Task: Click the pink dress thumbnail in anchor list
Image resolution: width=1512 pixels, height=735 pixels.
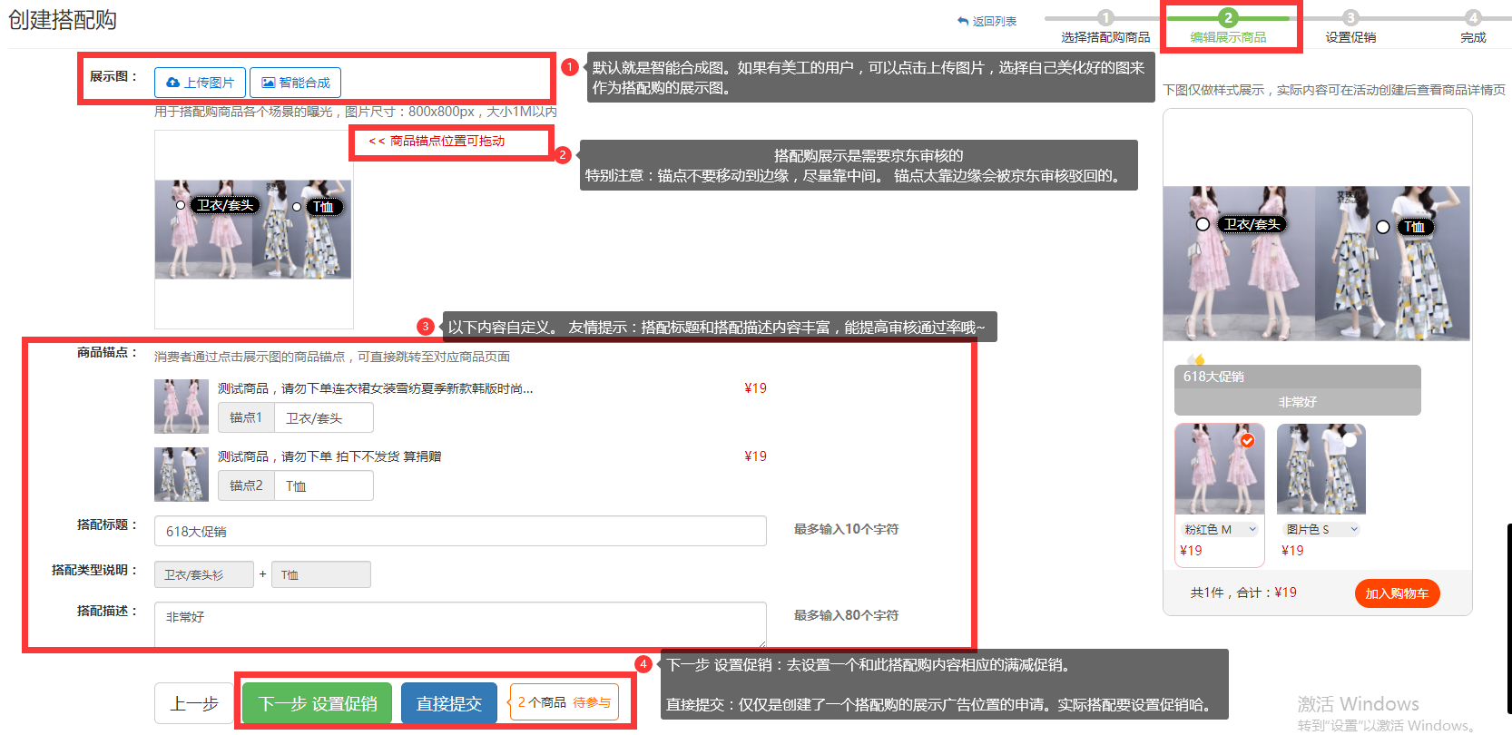Action: (x=181, y=406)
